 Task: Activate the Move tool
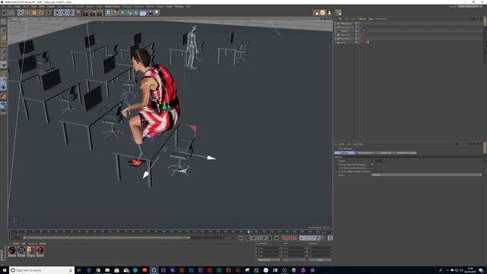coord(27,12)
